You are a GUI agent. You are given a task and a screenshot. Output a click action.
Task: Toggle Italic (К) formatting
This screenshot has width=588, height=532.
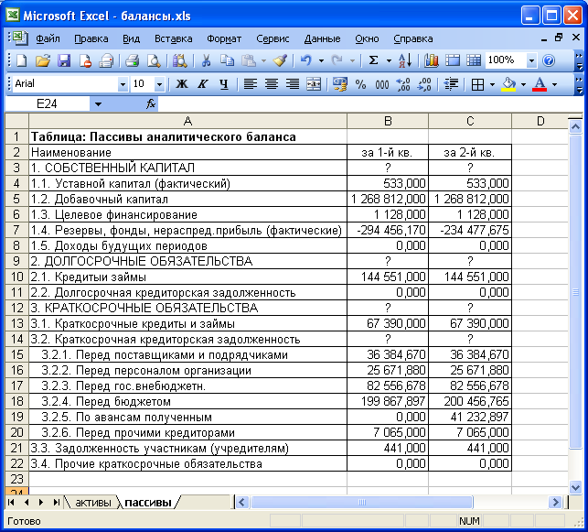[x=203, y=84]
